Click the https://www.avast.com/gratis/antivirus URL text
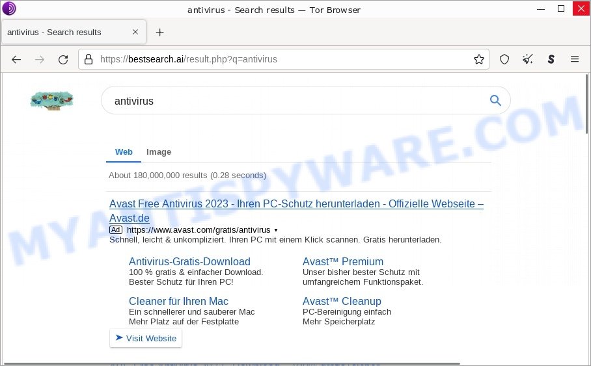This screenshot has height=366, width=591. [x=199, y=230]
